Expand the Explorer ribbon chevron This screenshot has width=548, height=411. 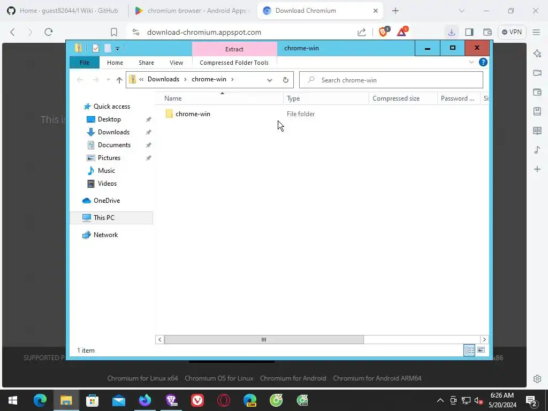pos(471,62)
